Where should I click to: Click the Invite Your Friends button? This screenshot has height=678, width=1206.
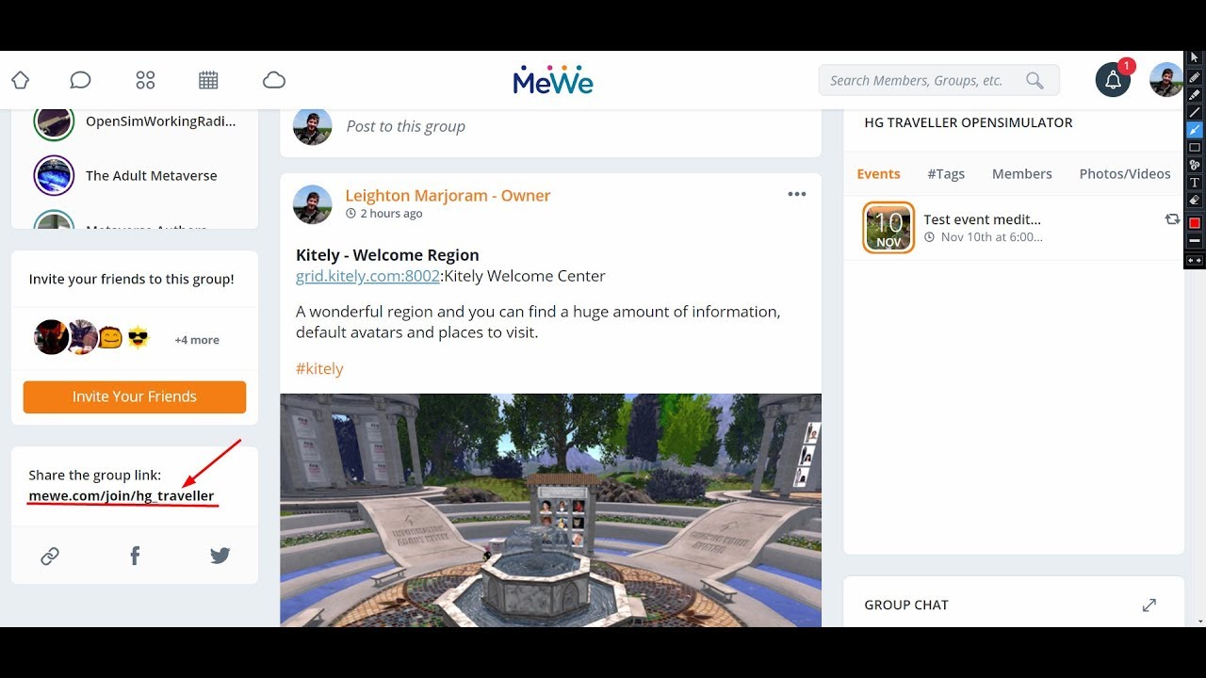(x=135, y=396)
